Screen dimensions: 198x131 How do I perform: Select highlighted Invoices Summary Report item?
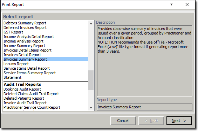[46, 59]
